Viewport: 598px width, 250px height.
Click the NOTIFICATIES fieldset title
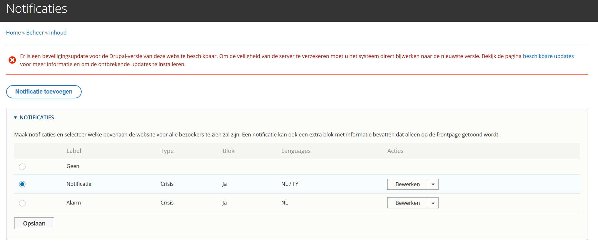coord(37,118)
